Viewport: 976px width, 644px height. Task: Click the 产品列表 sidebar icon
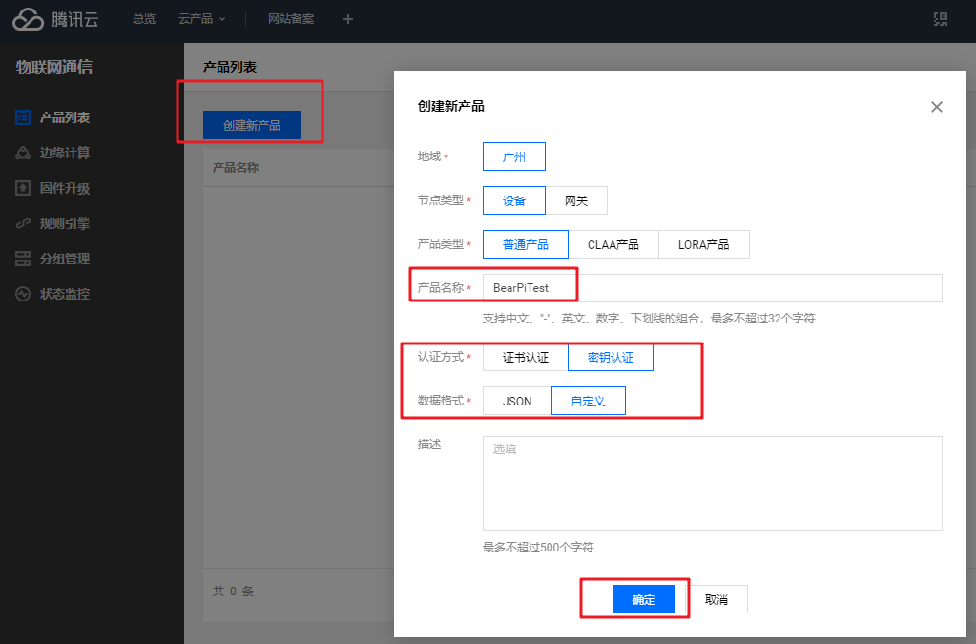pyautogui.click(x=23, y=117)
